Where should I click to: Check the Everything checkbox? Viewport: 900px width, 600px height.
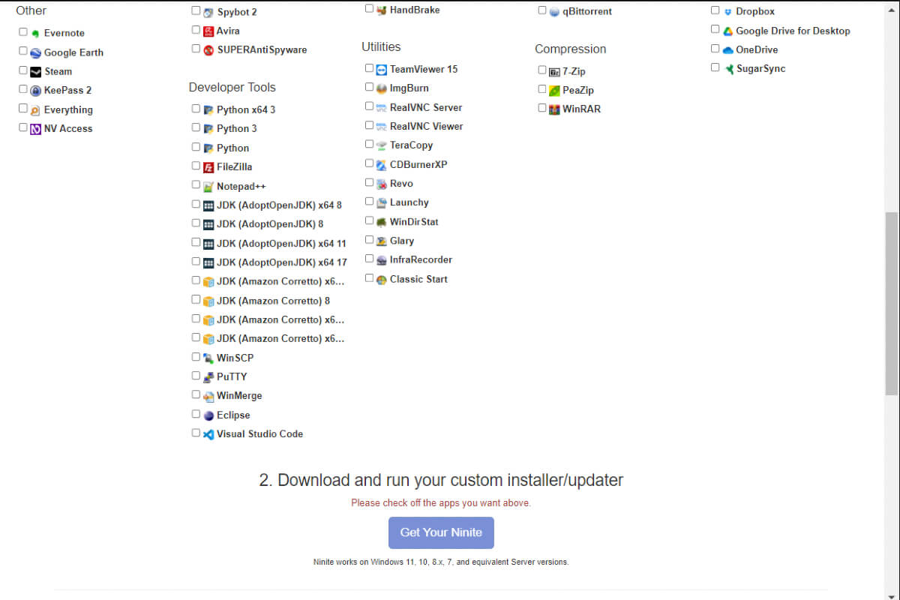[x=23, y=109]
